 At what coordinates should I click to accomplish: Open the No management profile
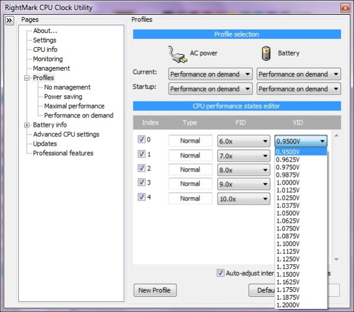pos(67,87)
